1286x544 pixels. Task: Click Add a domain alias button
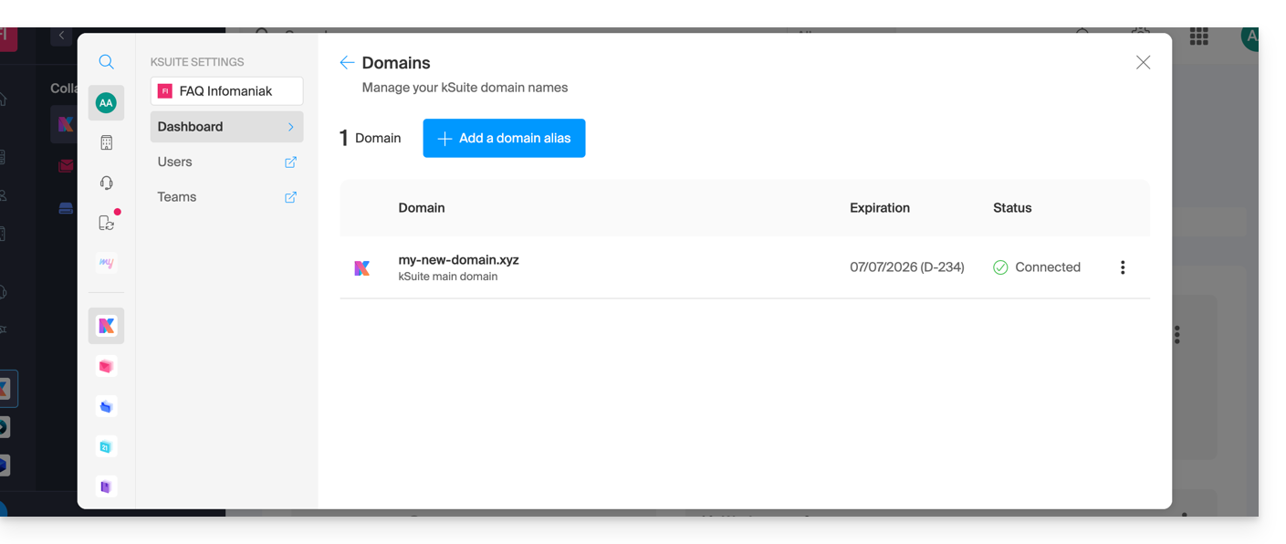pos(504,138)
